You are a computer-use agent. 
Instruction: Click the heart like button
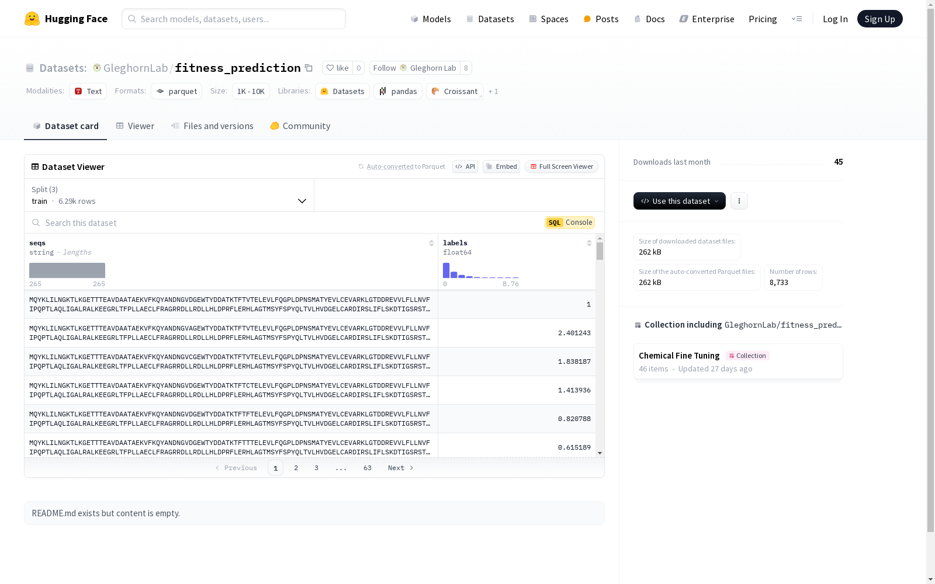click(x=337, y=68)
